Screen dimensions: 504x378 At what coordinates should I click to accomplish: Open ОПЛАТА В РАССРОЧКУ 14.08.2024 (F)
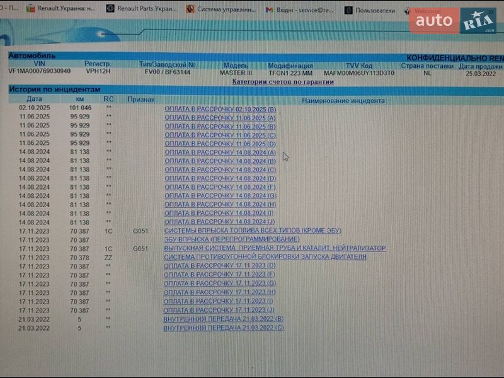click(220, 187)
